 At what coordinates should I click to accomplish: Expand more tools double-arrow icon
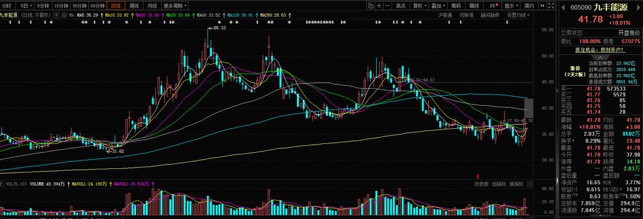[x=543, y=6]
